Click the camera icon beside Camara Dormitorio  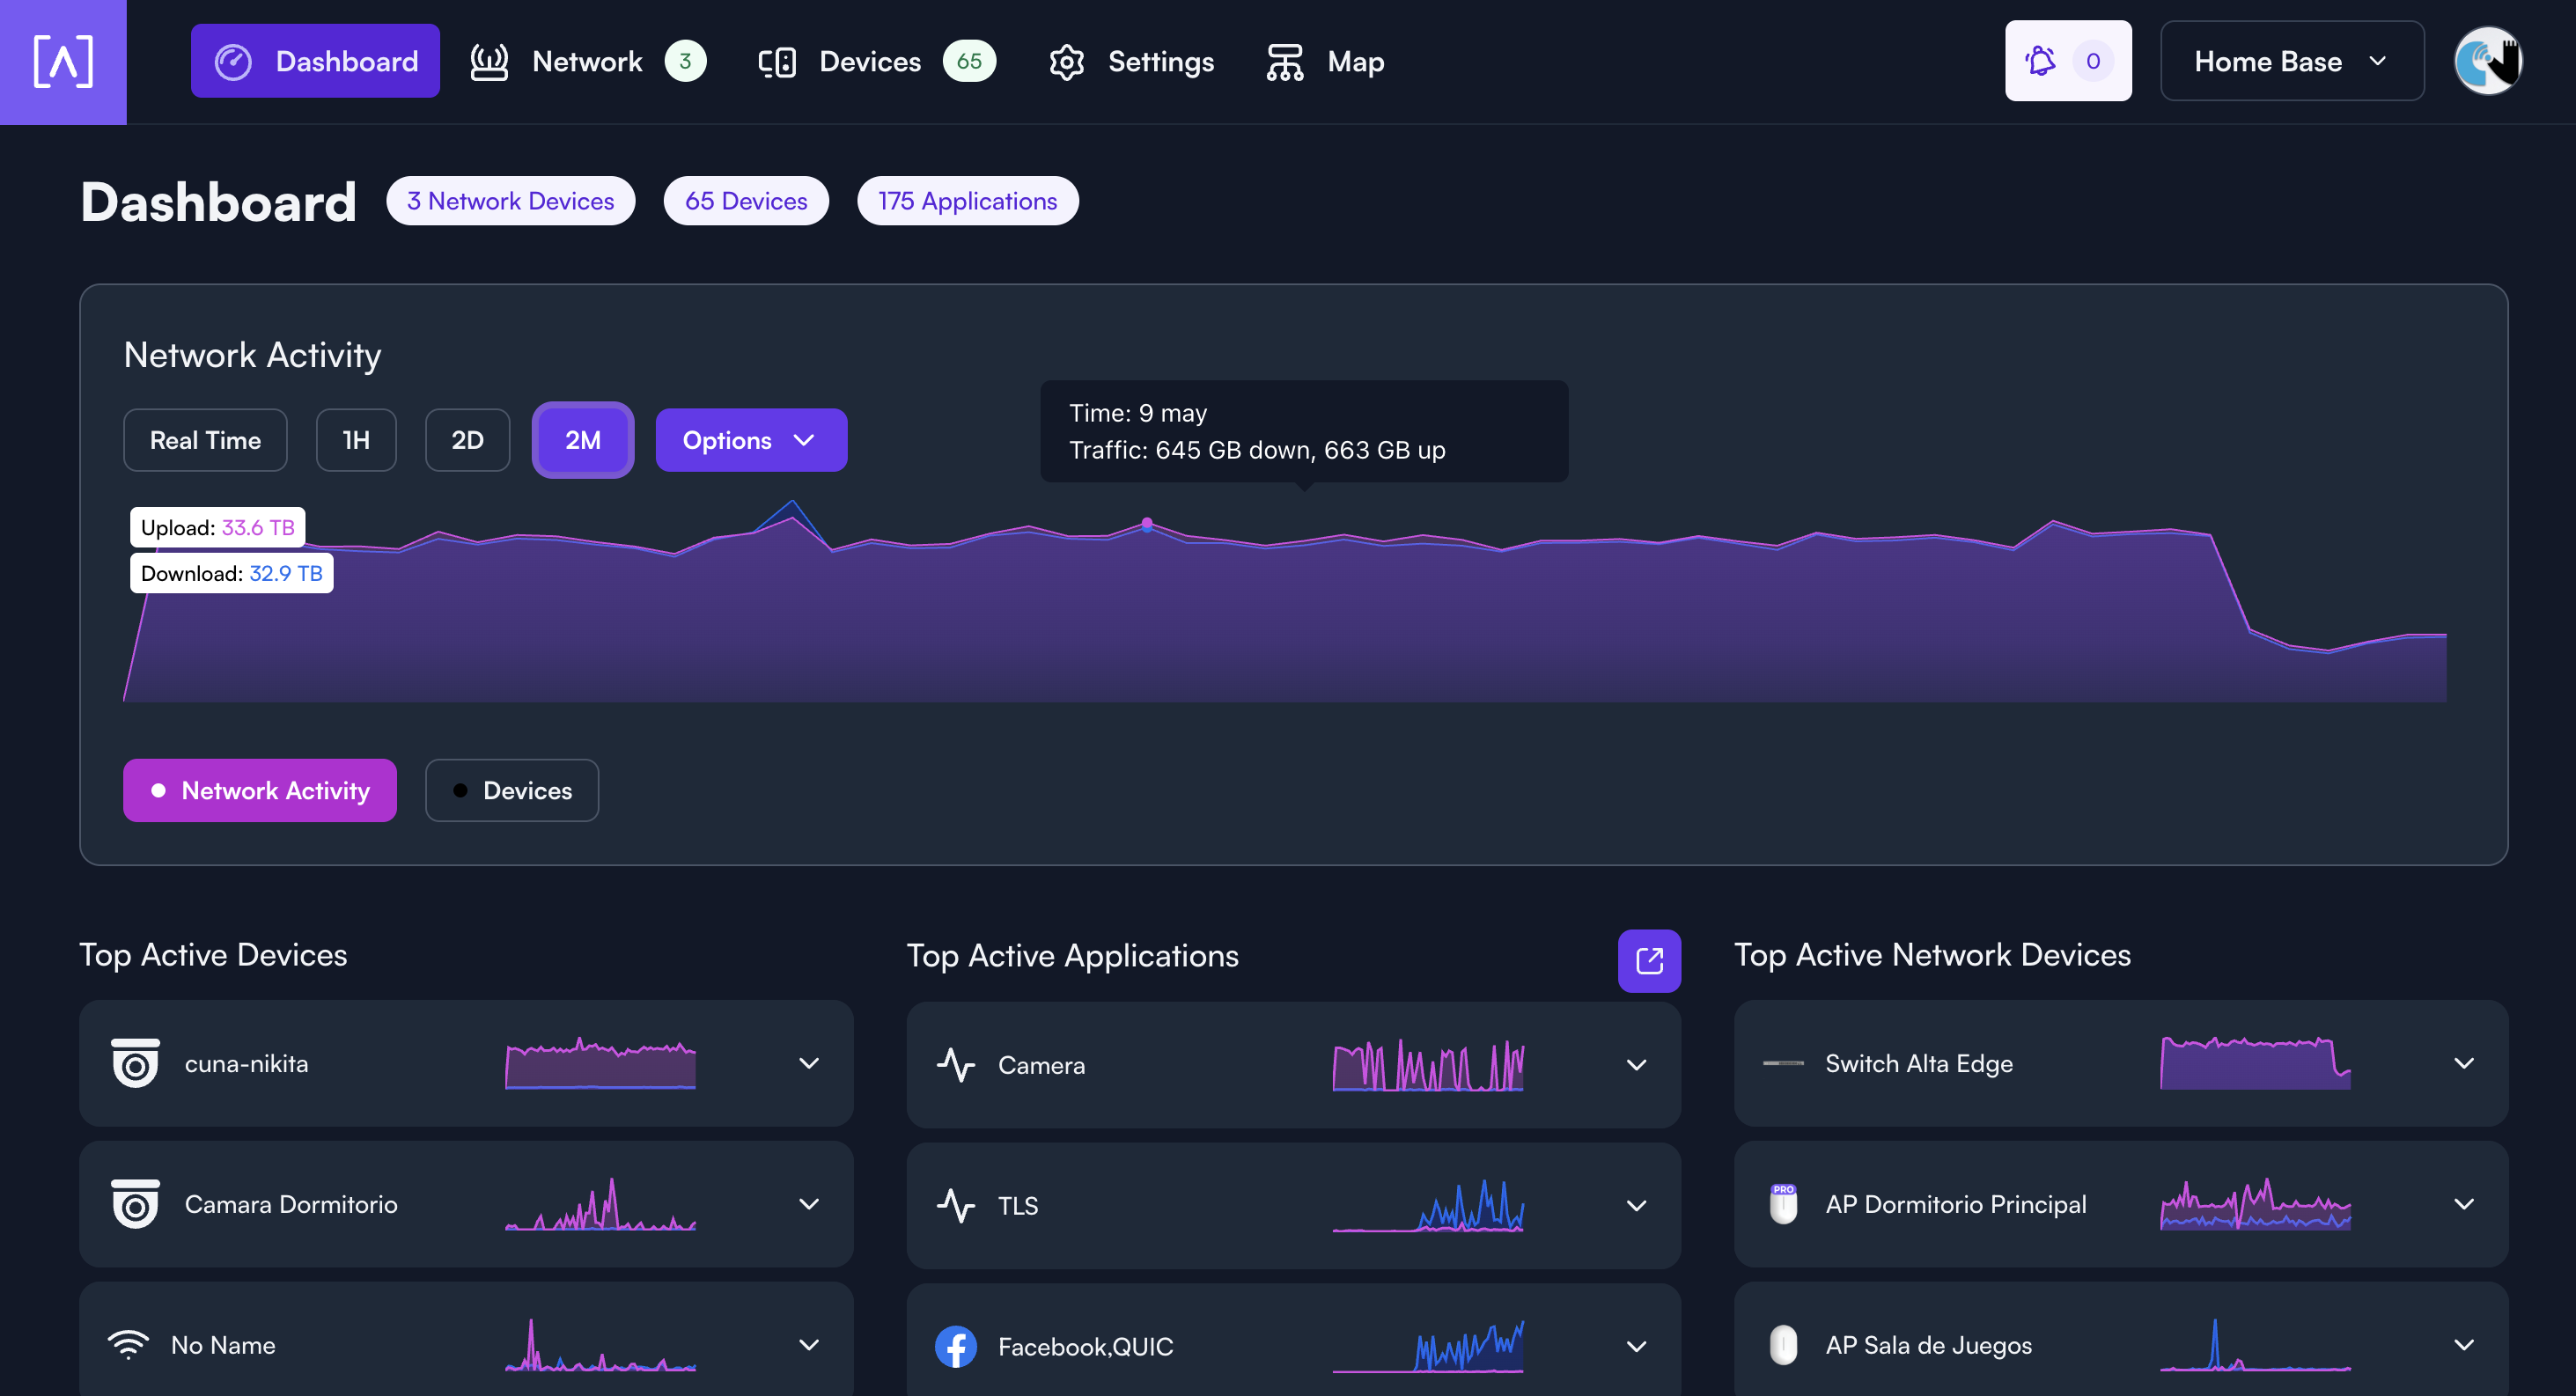click(x=135, y=1204)
